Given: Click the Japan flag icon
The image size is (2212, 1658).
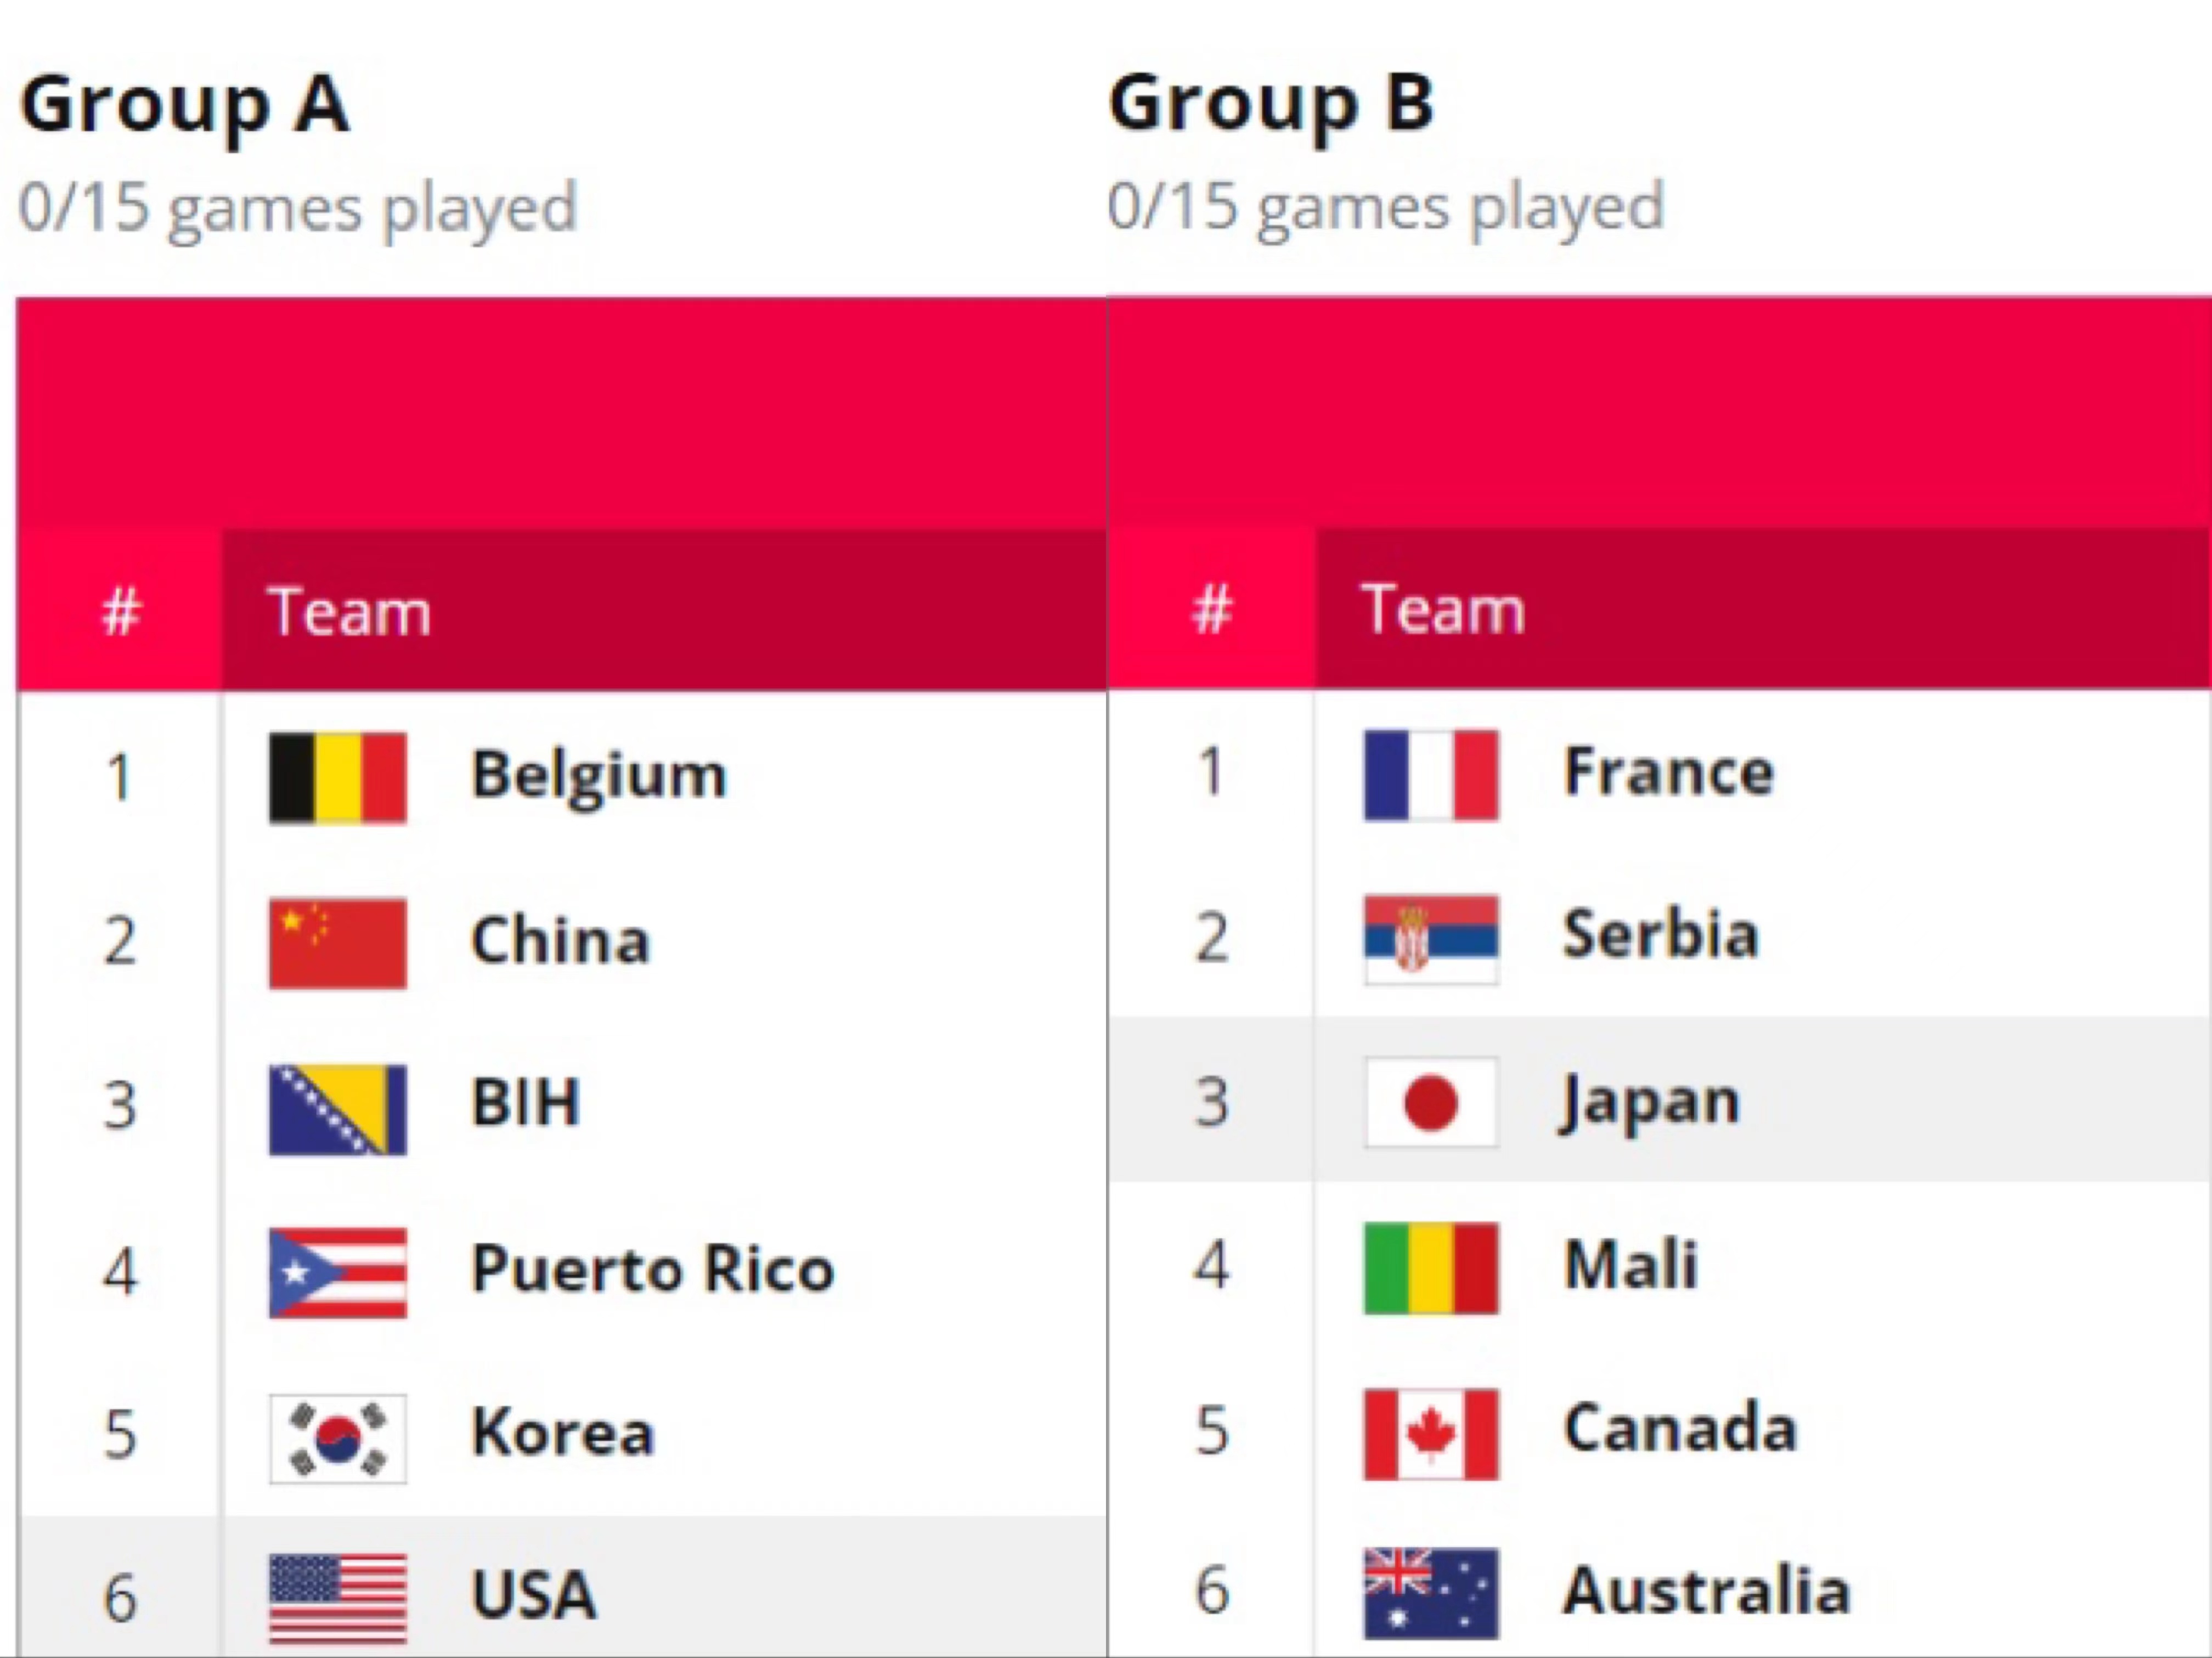Looking at the screenshot, I should [x=1431, y=1102].
